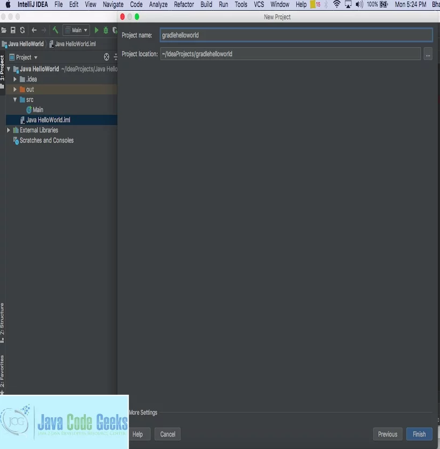Select the out folder row
The height and width of the screenshot is (449, 440).
point(62,90)
